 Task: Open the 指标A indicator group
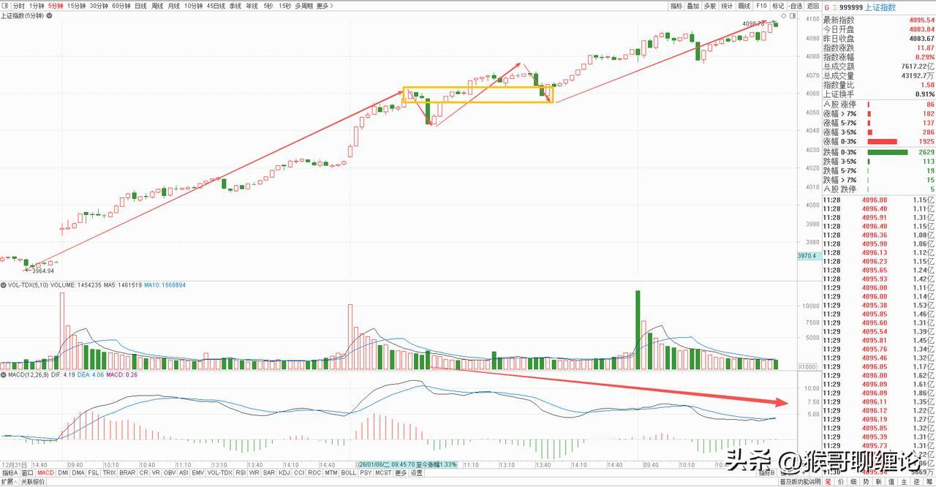[10, 472]
